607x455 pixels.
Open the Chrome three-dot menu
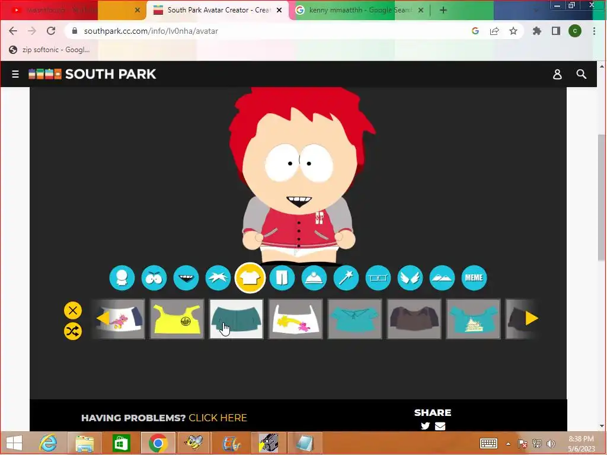point(594,31)
